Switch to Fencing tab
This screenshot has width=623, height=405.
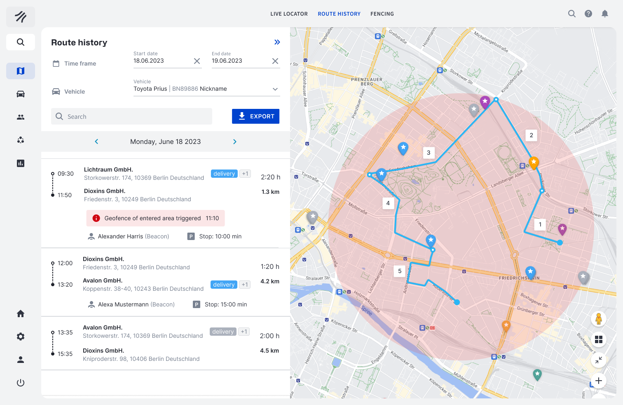[382, 14]
